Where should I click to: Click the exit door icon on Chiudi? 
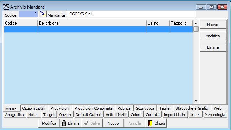click(x=150, y=123)
